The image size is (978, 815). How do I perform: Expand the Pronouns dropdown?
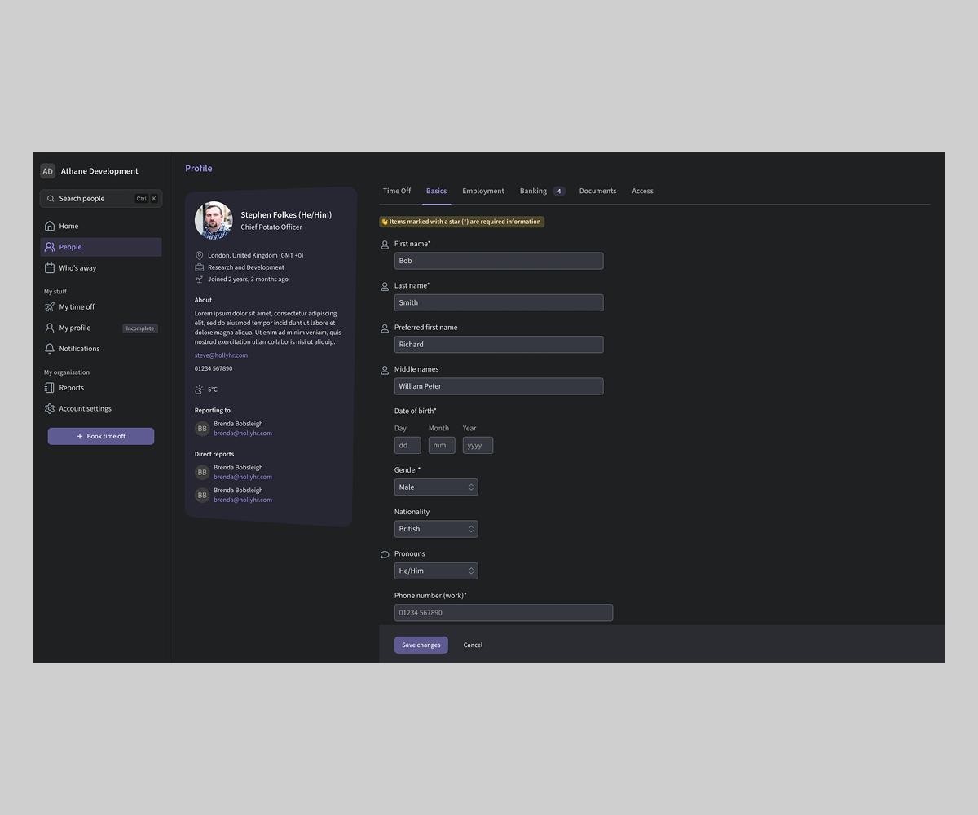436,571
